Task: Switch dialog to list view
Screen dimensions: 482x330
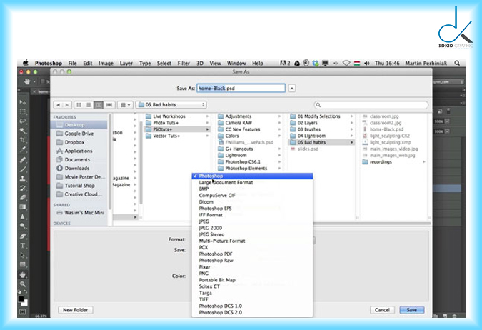Action: pyautogui.click(x=89, y=105)
